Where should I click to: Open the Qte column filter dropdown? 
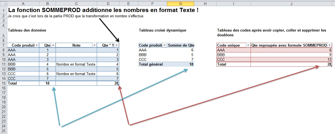coord(53,45)
